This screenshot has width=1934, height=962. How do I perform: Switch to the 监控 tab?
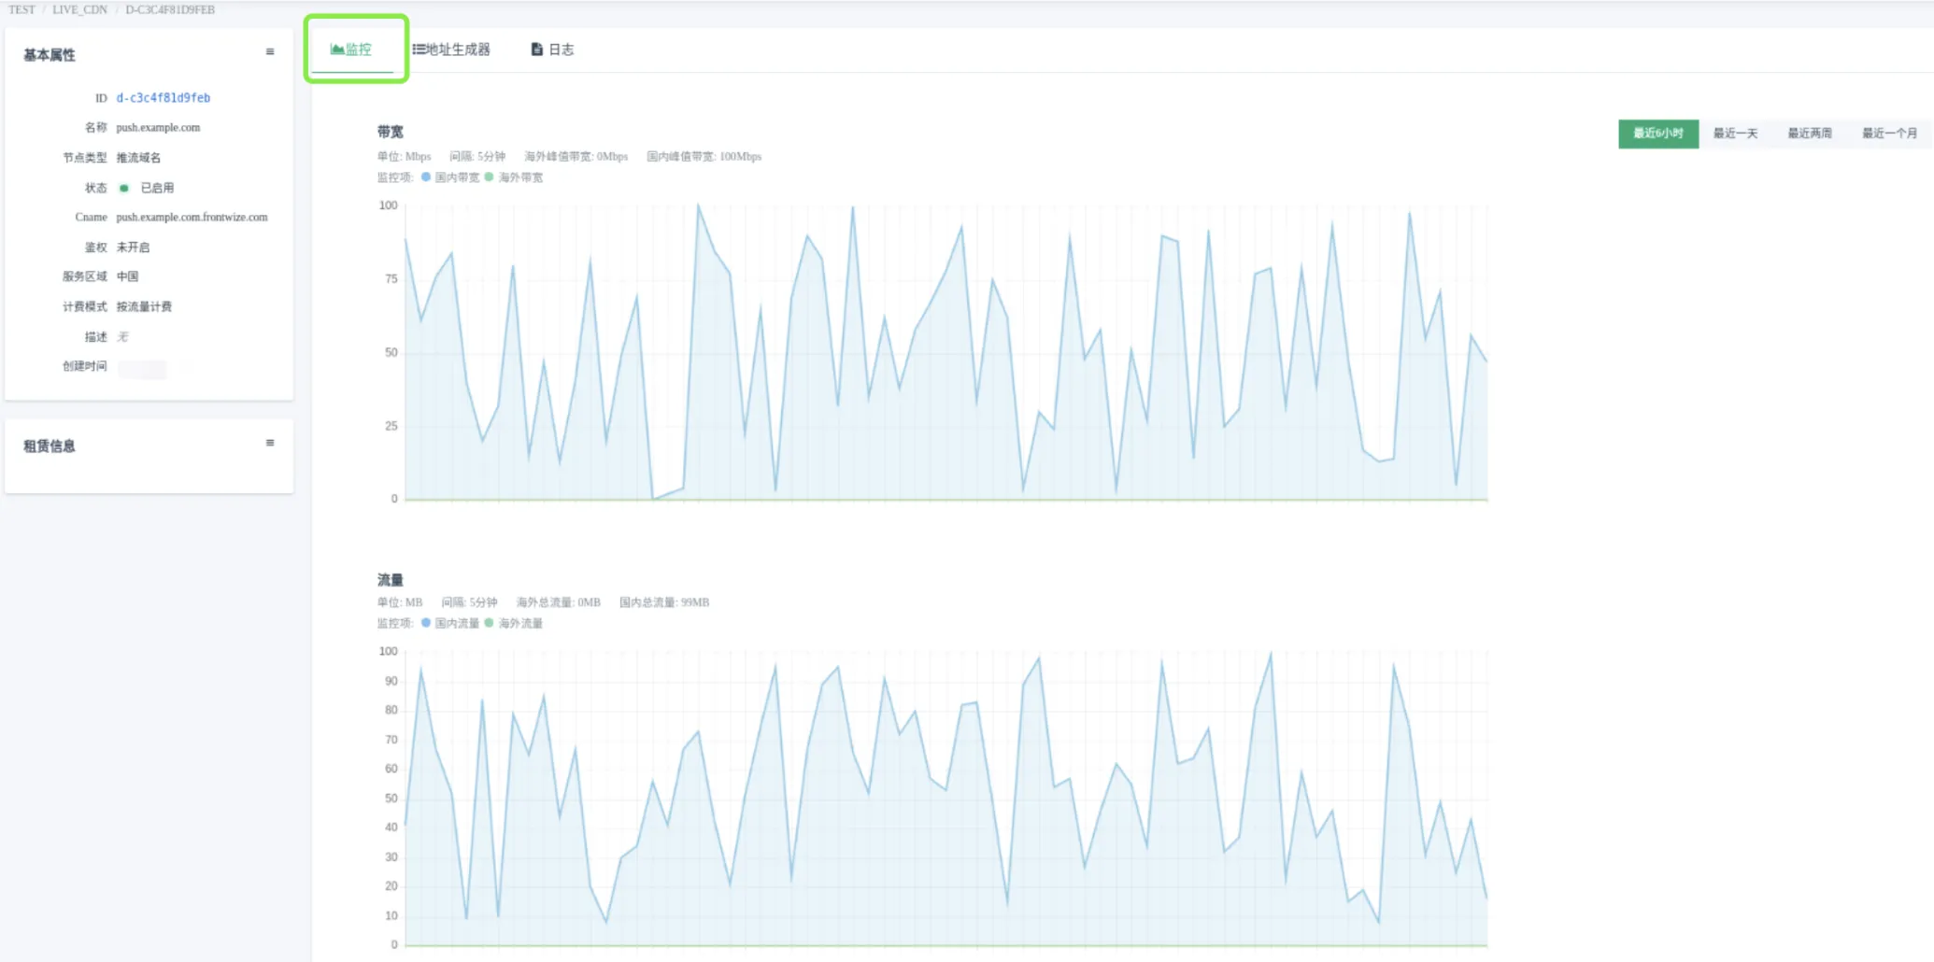[351, 50]
